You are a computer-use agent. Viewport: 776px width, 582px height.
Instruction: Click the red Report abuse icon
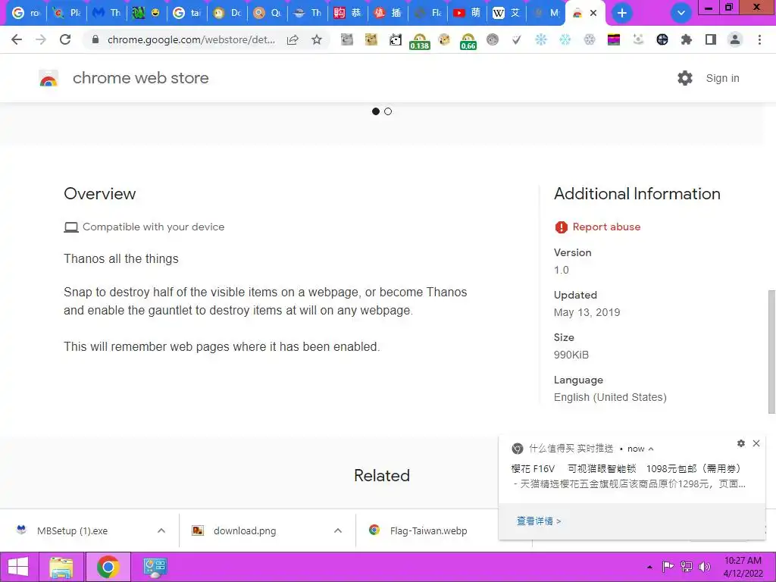pyautogui.click(x=562, y=227)
